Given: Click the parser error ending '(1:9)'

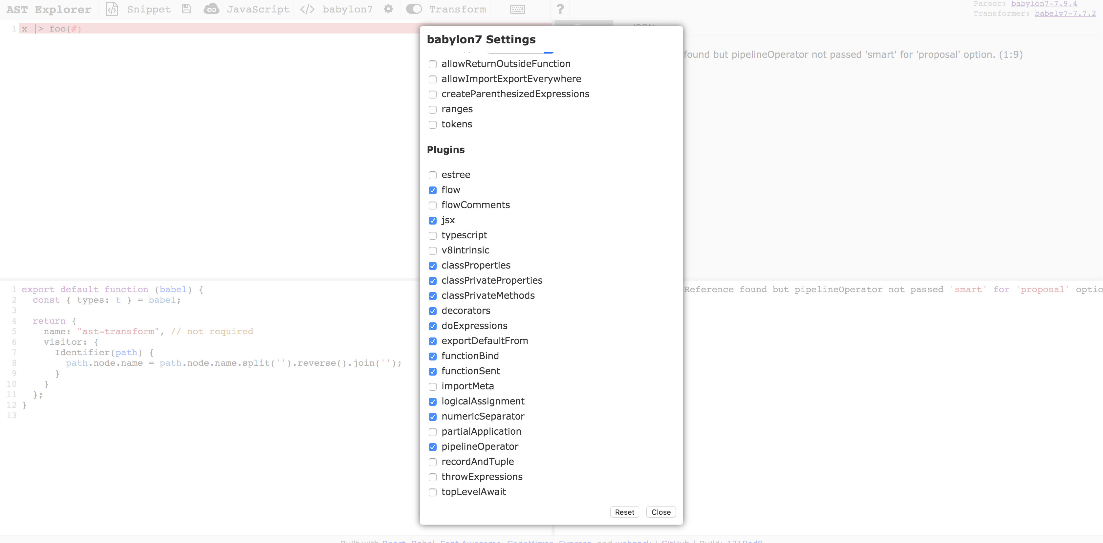Looking at the screenshot, I should tap(853, 55).
